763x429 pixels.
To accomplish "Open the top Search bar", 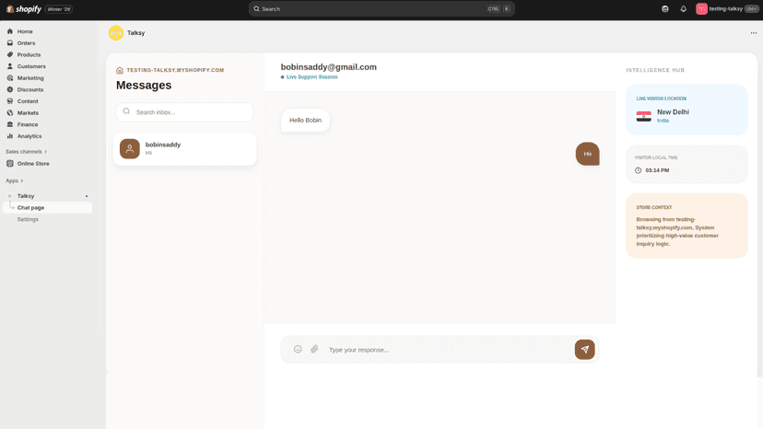I will pos(381,9).
